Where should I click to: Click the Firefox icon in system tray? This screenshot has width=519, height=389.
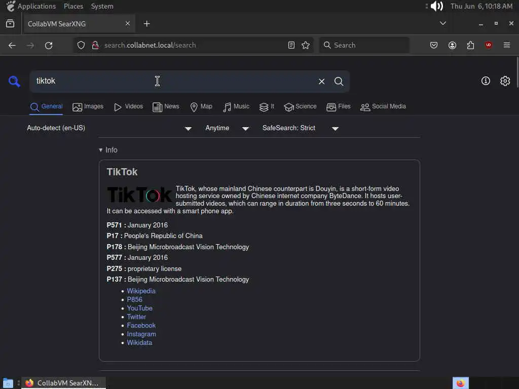(460, 383)
